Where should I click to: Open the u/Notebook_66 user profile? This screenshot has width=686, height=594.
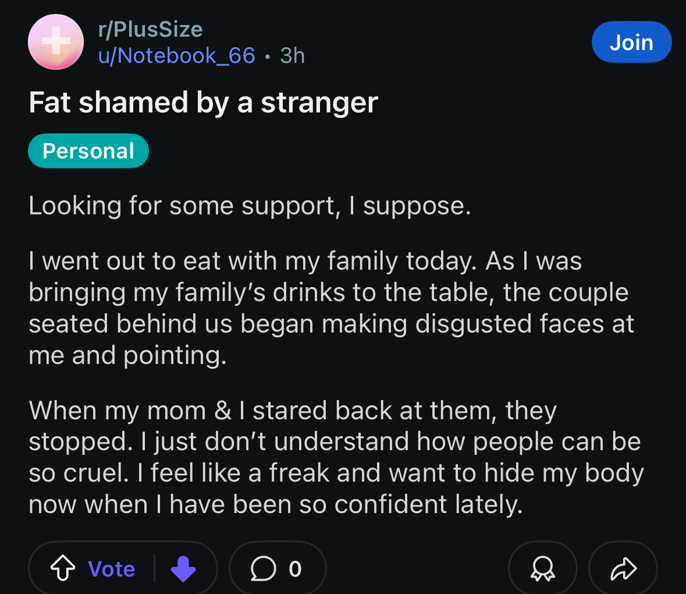click(x=177, y=55)
